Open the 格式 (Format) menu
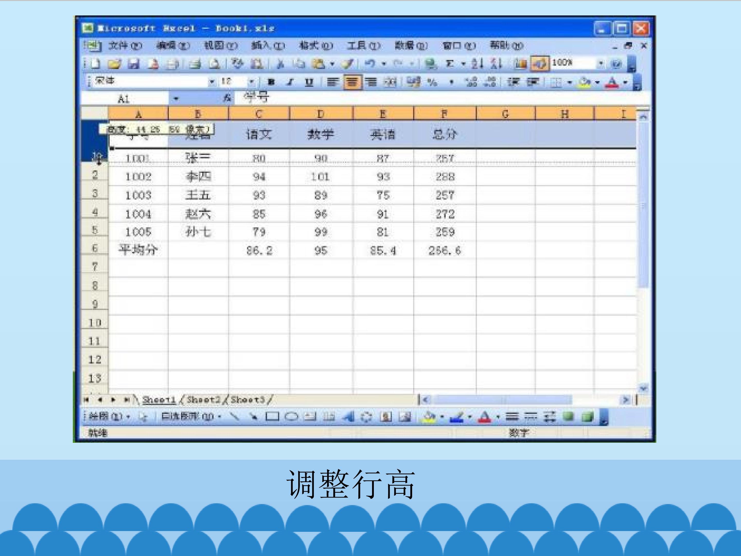 316,46
